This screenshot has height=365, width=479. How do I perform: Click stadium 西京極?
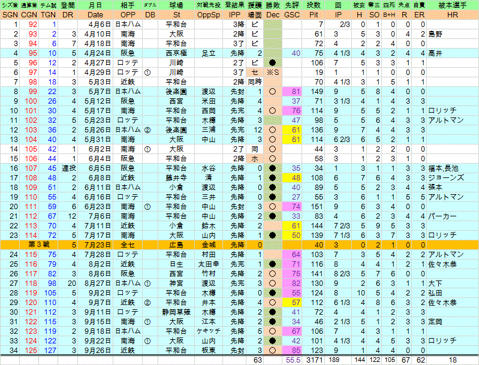point(177,53)
